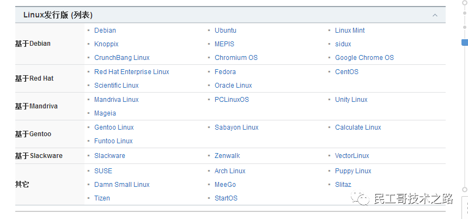
Task: Open the Chromium OS link
Action: [x=236, y=58]
